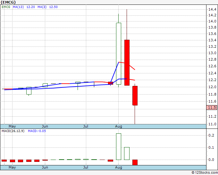Click May on the MACD panel axis
The height and width of the screenshot is (175, 218).
pyautogui.click(x=12, y=167)
